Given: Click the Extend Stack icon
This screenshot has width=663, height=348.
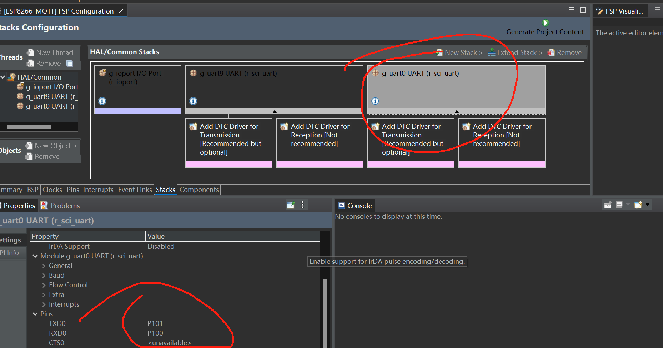Looking at the screenshot, I should click(492, 52).
